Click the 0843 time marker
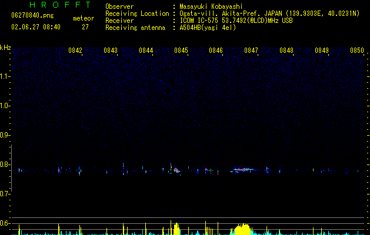Image resolution: width=370 pixels, height=235 pixels. pos(111,51)
